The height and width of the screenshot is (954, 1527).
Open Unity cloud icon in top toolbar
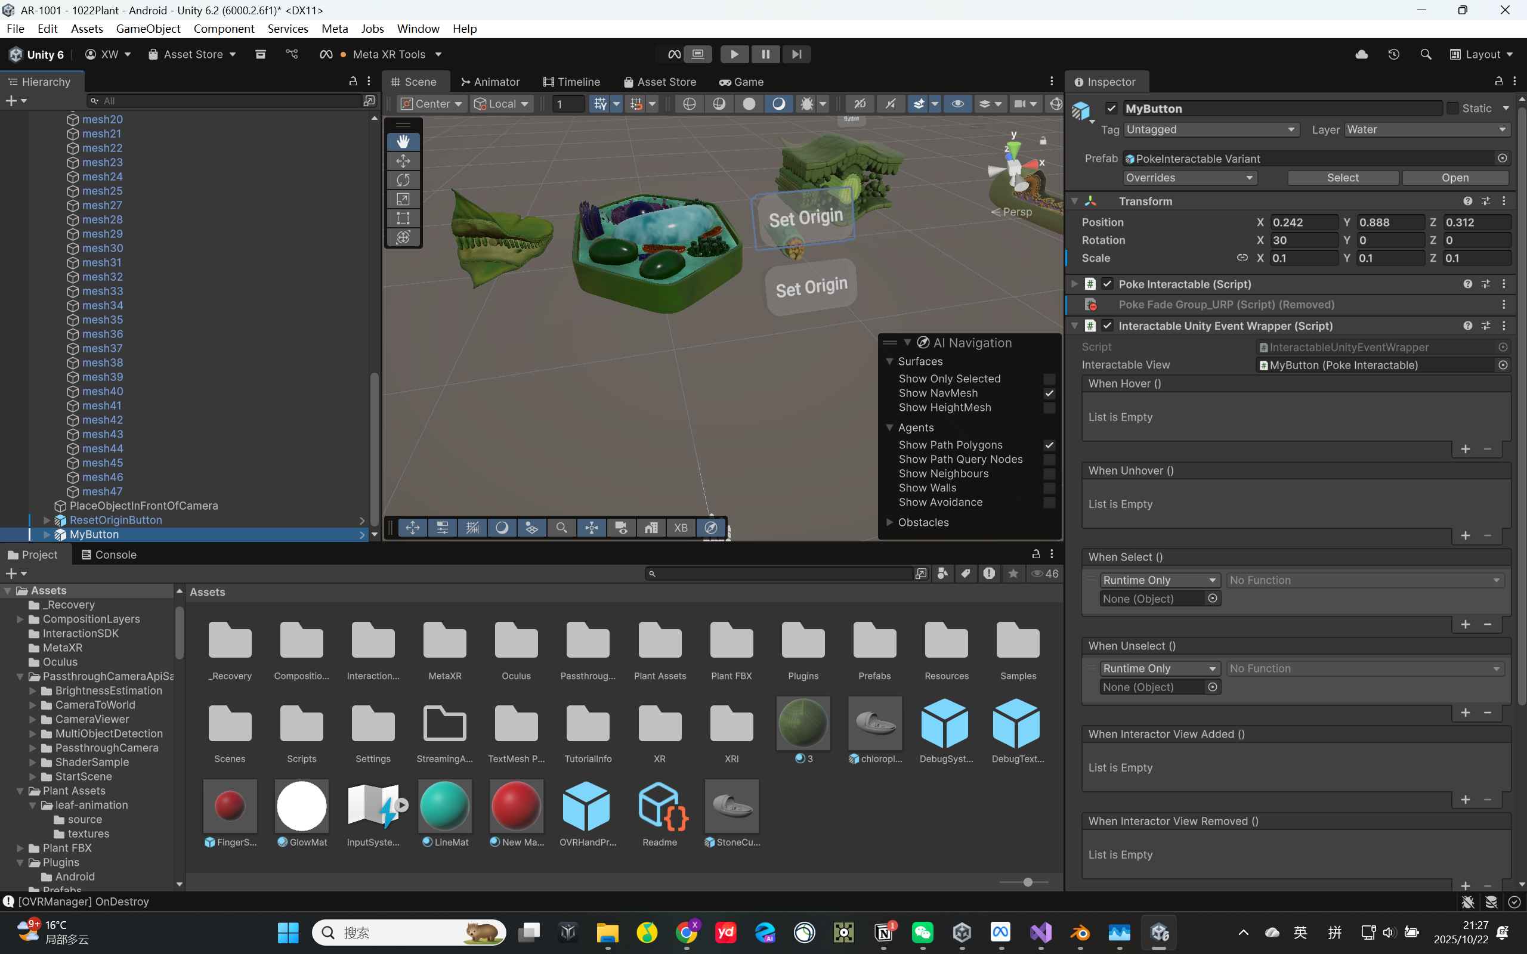pos(1361,54)
